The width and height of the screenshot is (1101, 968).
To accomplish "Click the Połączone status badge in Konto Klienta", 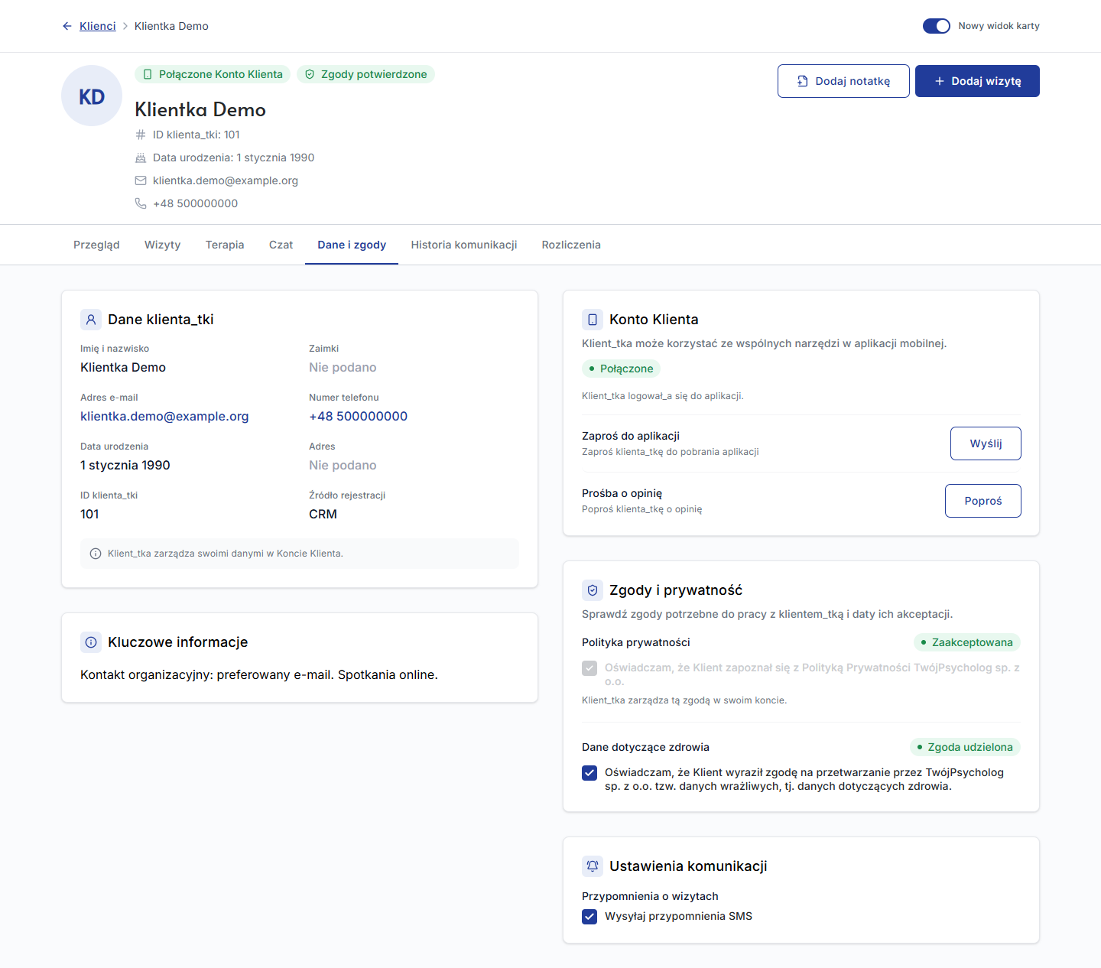I will (621, 369).
